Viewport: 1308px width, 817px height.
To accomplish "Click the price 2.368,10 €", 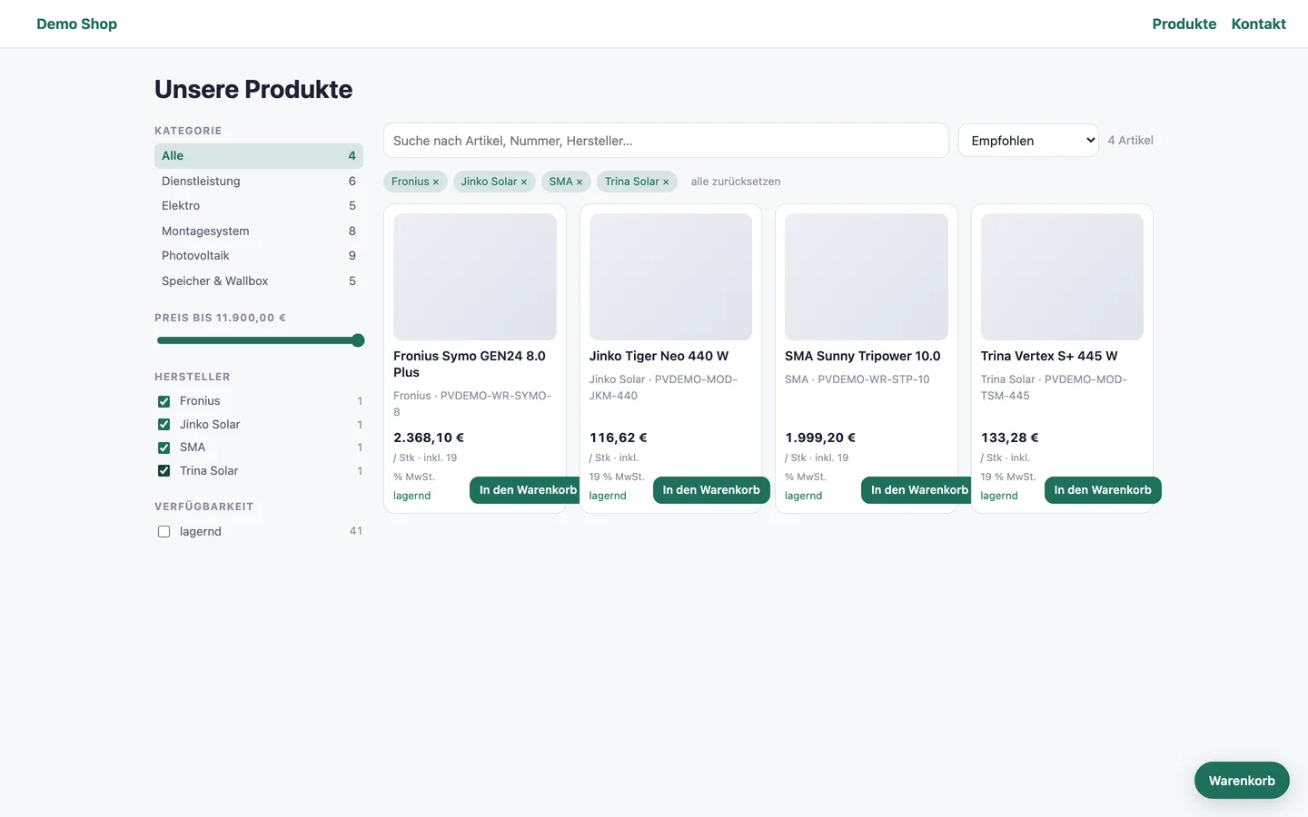I will 429,438.
